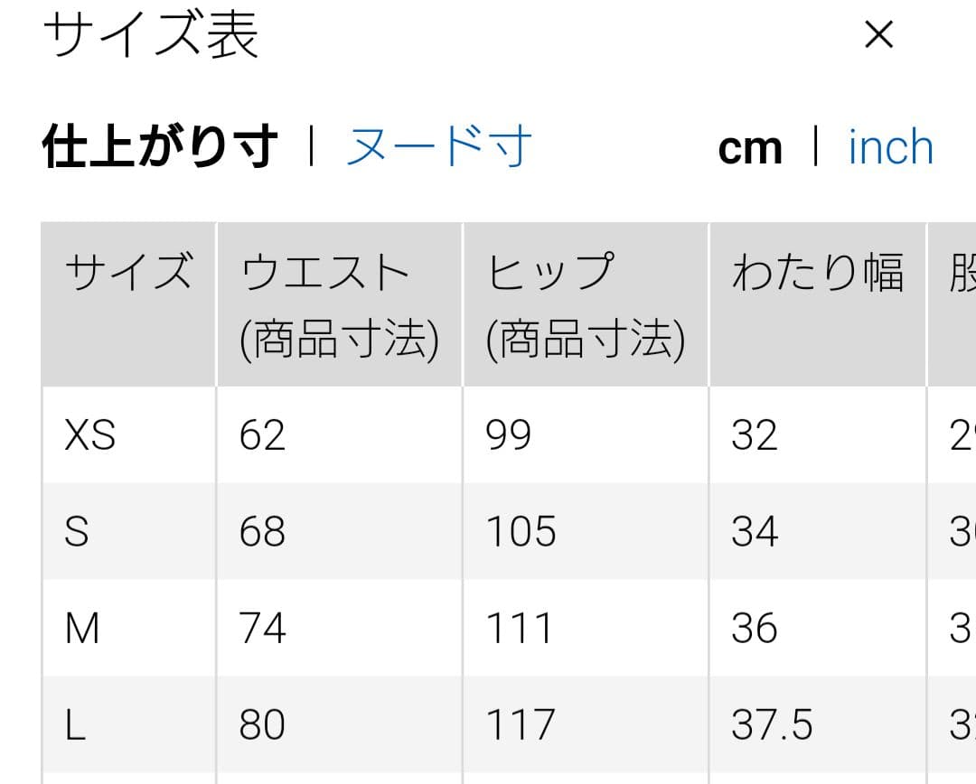This screenshot has height=784, width=976.
Task: Select the M size row label
Action: click(82, 628)
